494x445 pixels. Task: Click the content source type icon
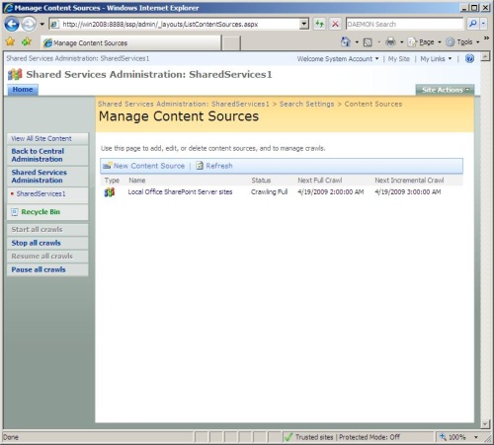110,192
